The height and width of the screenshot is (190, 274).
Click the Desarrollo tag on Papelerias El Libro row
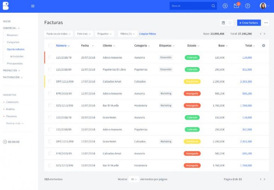pyautogui.click(x=166, y=69)
